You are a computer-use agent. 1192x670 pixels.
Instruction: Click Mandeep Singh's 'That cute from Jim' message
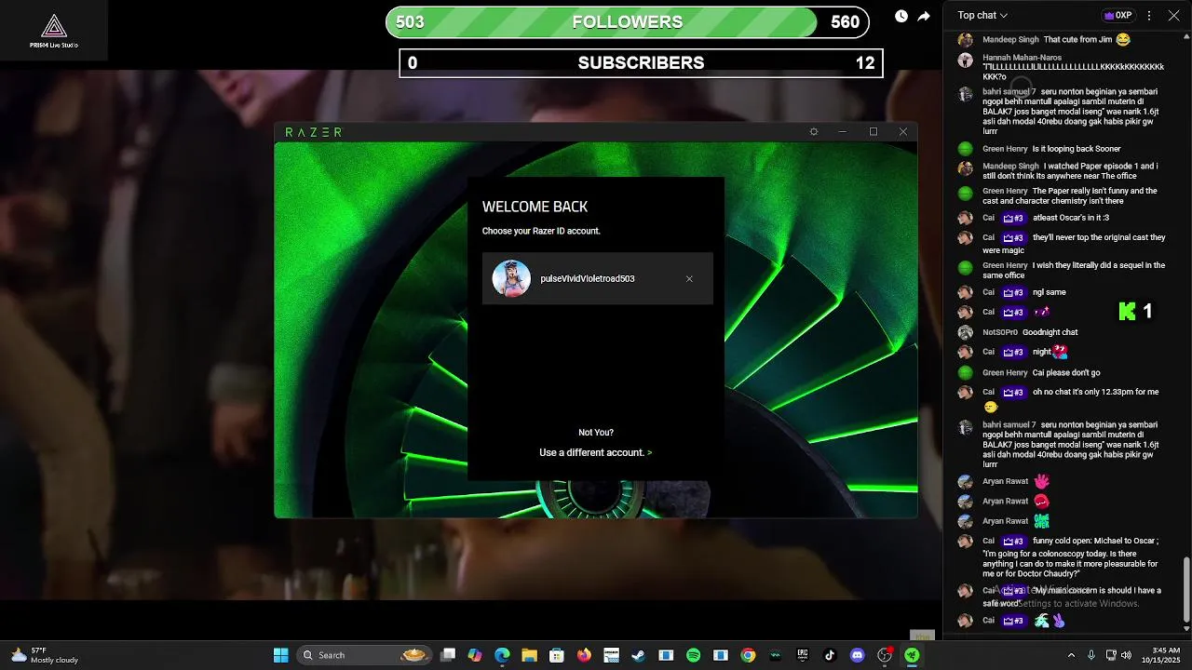pos(1087,40)
